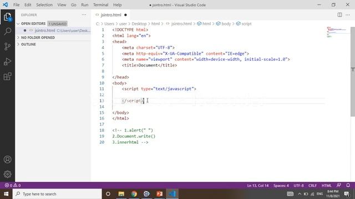
Task: Open the Run menu
Action: tap(85, 5)
